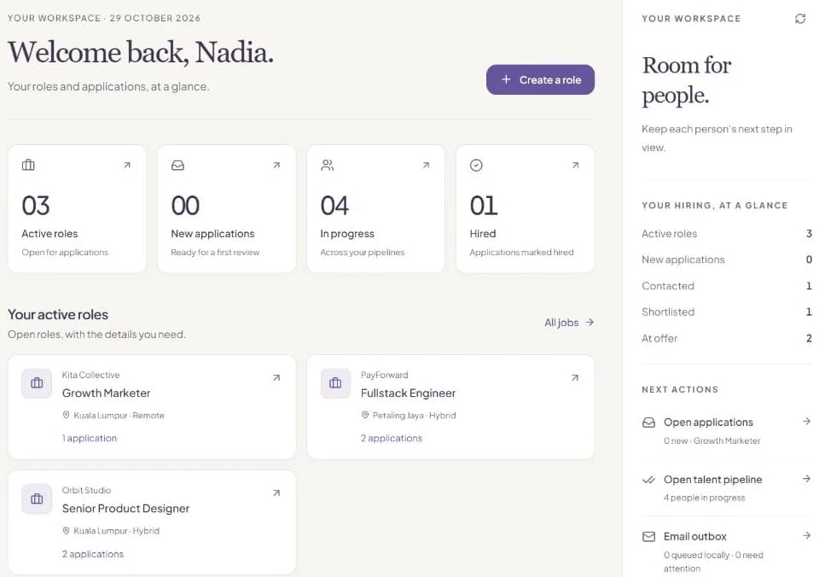
Task: Open the New applications card arrow
Action: point(276,165)
